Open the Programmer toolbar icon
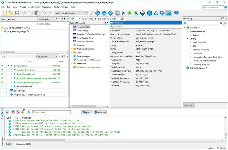 click(162, 13)
